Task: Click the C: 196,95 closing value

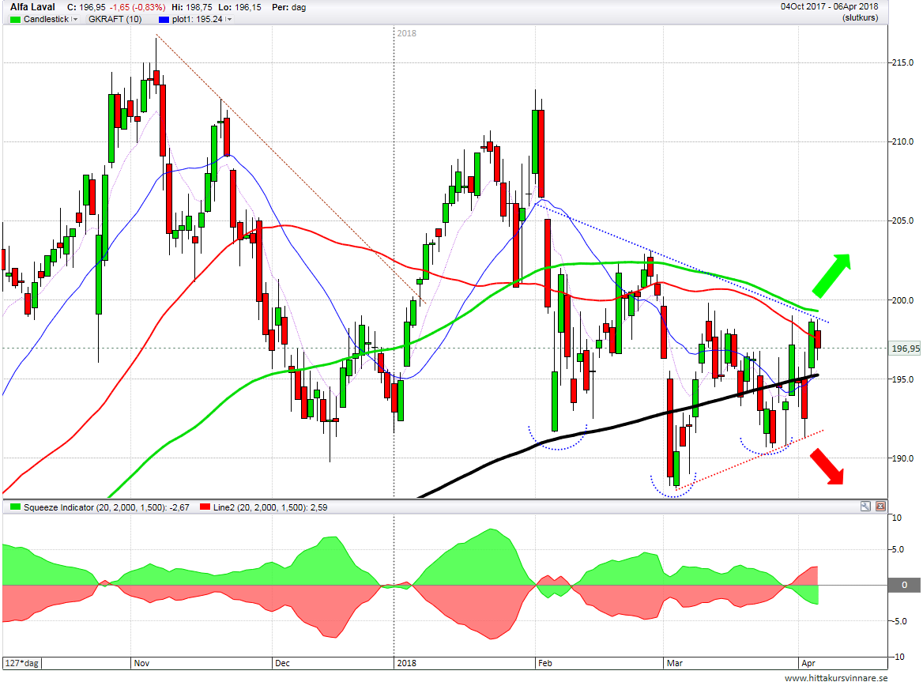Action: tap(87, 8)
